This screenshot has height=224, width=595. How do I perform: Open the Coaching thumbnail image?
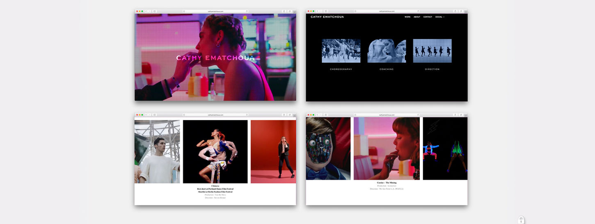387,51
